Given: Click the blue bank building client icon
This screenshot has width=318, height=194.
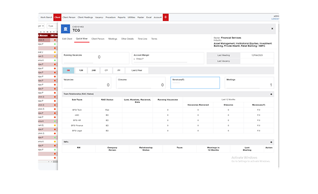Looking at the screenshot, I should [66, 29].
